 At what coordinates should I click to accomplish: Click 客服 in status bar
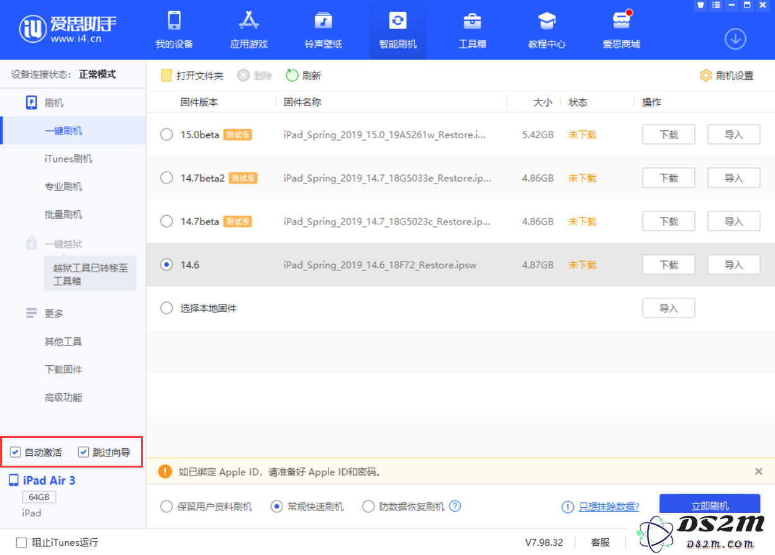tap(601, 543)
